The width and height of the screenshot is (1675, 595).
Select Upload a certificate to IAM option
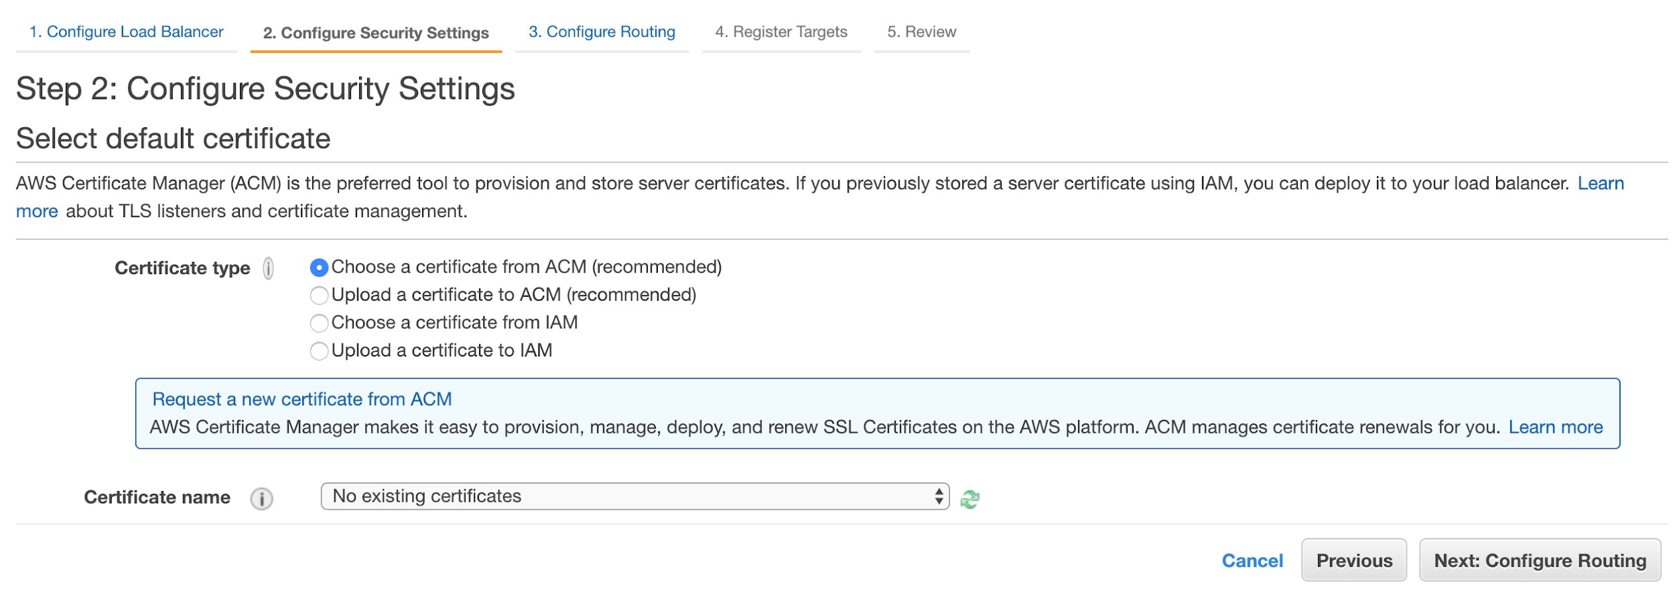tap(319, 351)
